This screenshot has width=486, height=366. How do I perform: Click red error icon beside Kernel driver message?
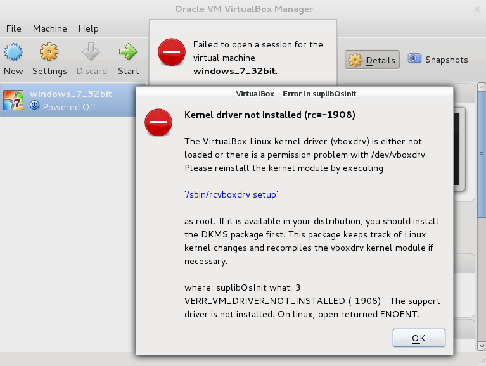click(x=158, y=122)
